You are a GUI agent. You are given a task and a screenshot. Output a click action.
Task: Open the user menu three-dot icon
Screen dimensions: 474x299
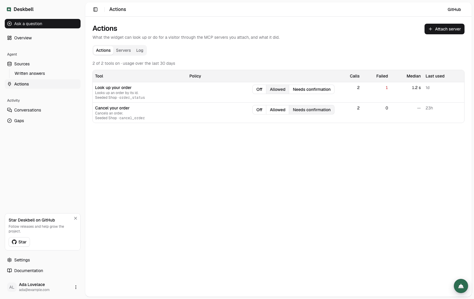pos(76,287)
